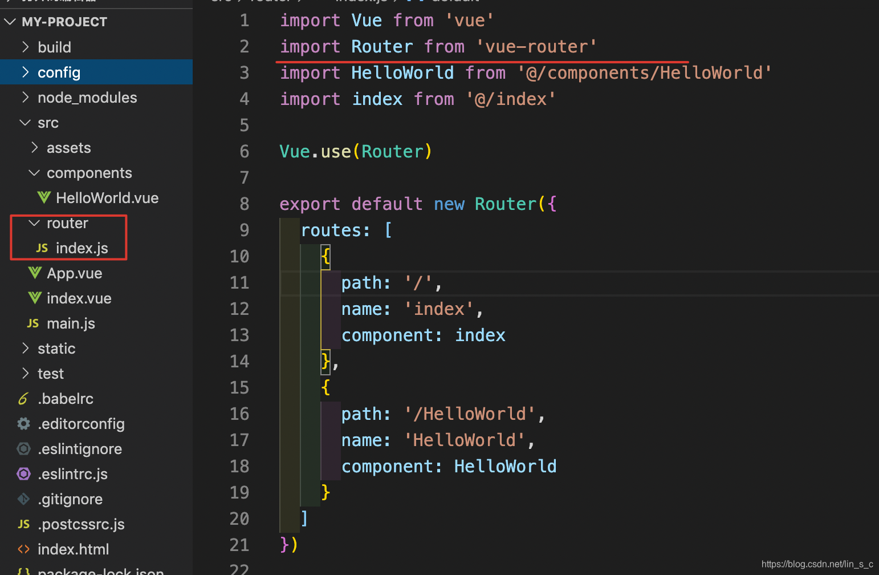Select the node_modules folder
Screen dimensions: 879x575
point(96,97)
